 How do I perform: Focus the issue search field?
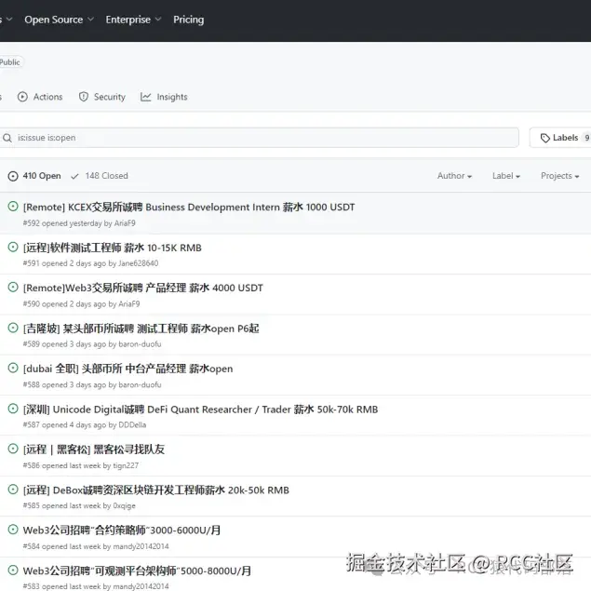[x=260, y=138]
